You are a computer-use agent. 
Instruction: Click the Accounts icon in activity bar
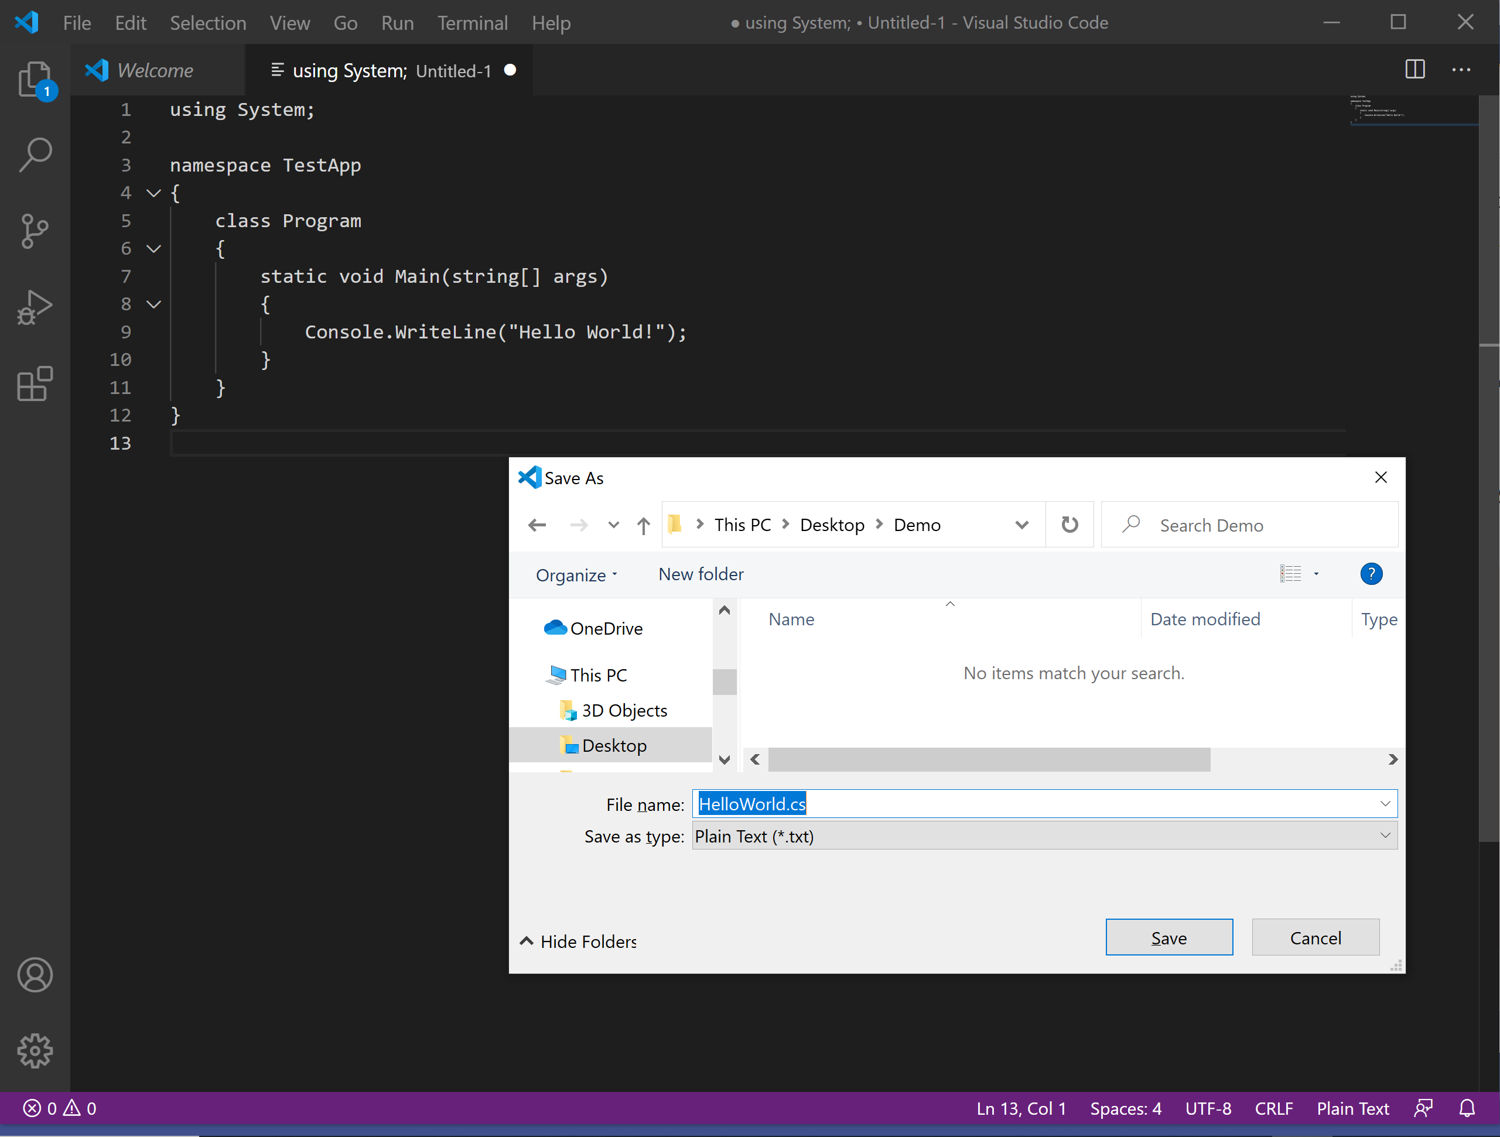point(35,974)
